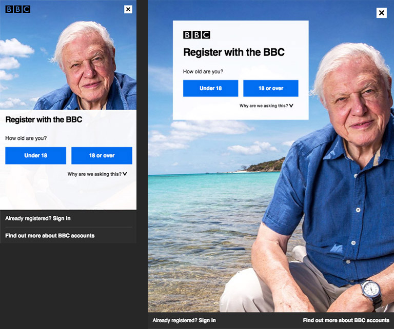Choose 18 or over in the mobile view
394x329 pixels.
point(102,156)
